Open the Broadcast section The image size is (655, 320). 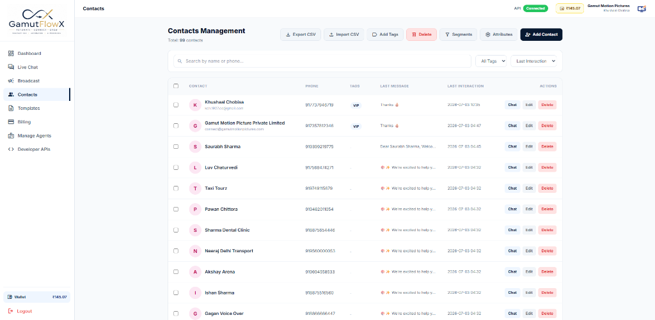[x=36, y=81]
